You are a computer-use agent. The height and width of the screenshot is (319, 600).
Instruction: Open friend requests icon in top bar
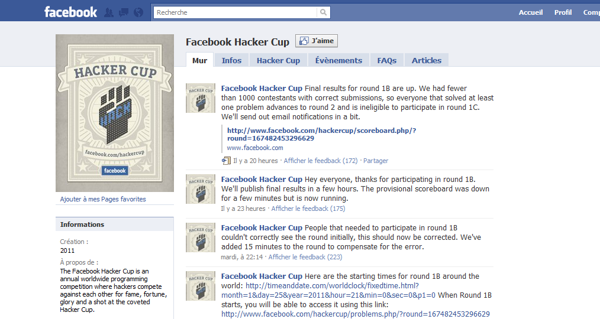109,12
